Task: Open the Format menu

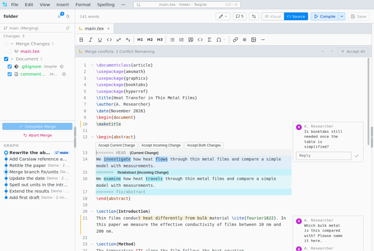Action: [x=83, y=5]
